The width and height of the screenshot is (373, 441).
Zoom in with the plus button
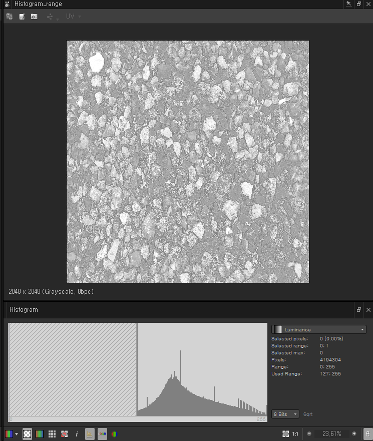click(354, 433)
